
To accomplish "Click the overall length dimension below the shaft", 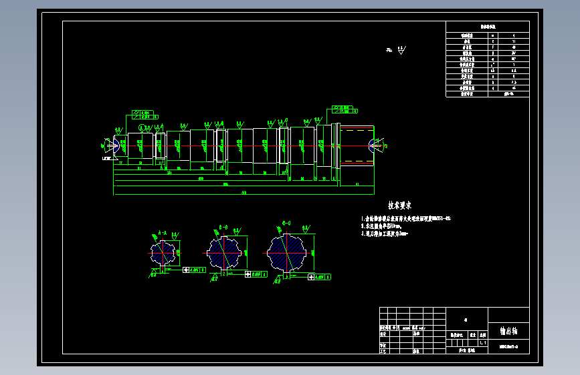I will [244, 193].
